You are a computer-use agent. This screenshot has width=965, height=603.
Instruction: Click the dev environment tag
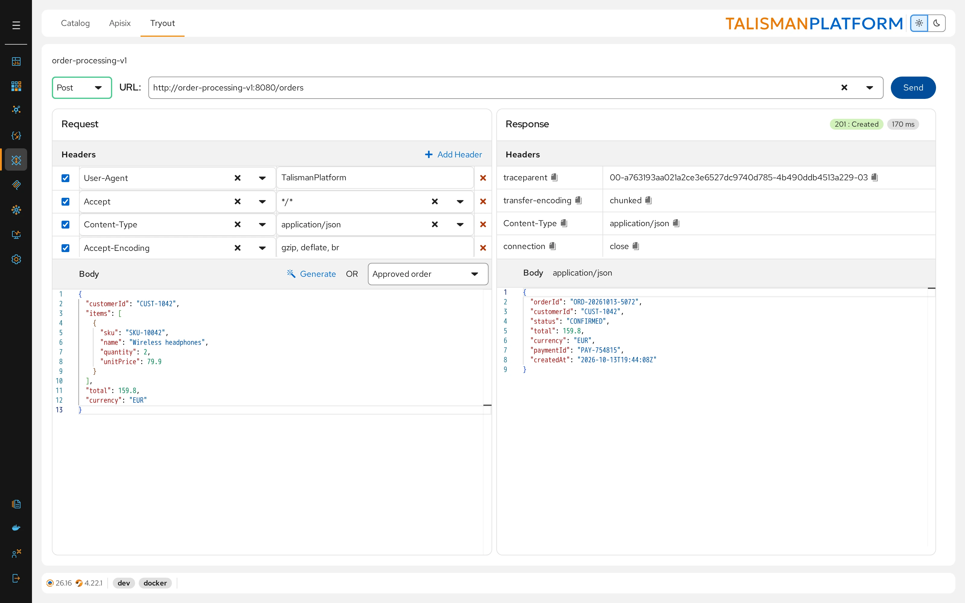click(x=124, y=583)
